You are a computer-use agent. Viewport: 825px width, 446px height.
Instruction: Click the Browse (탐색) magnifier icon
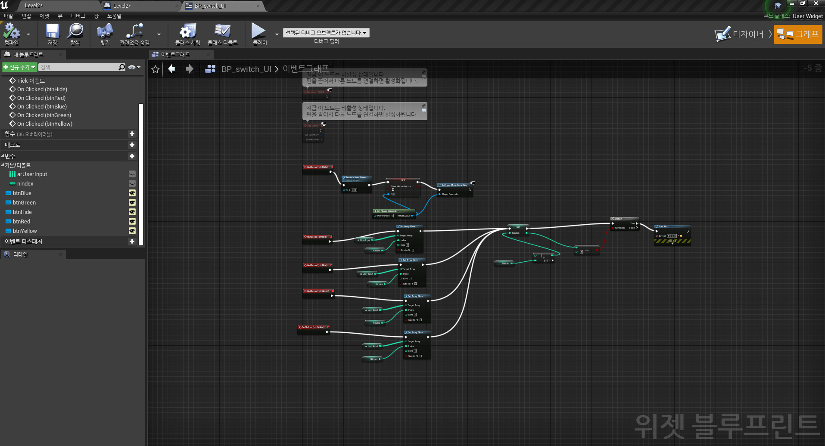[x=75, y=31]
